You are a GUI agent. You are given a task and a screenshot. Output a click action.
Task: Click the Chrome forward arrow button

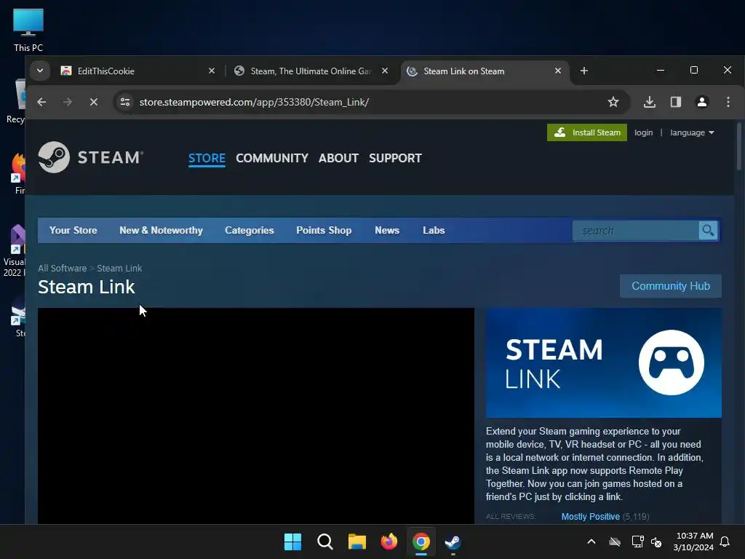[68, 102]
